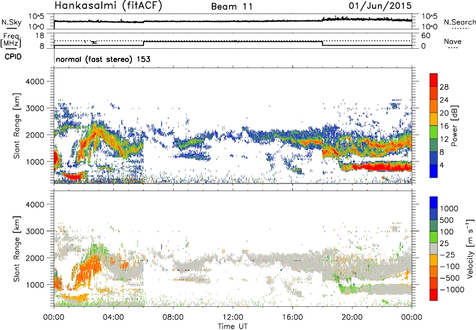Click the 'normal (fast stereo) 153' text
Viewport: 476px width, 330px height.
click(103, 59)
